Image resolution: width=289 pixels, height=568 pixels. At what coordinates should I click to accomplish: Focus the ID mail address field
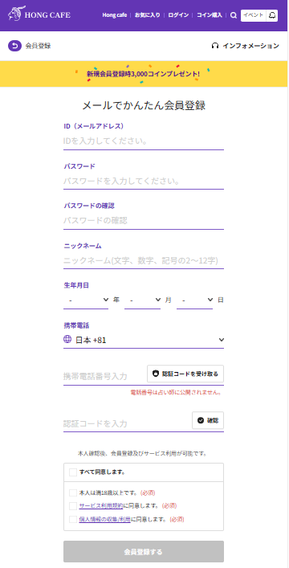pyautogui.click(x=144, y=141)
